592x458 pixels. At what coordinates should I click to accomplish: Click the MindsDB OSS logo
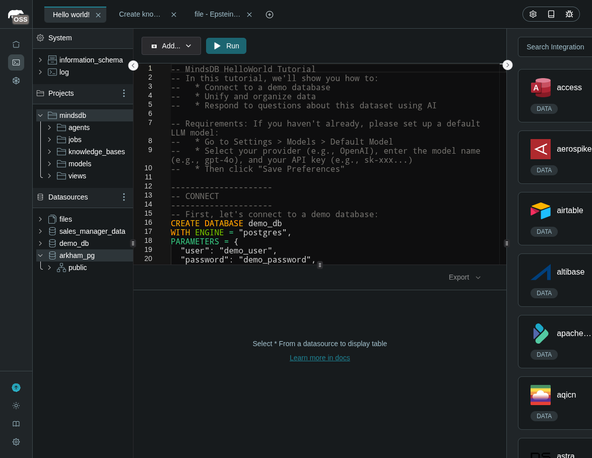(x=18, y=17)
